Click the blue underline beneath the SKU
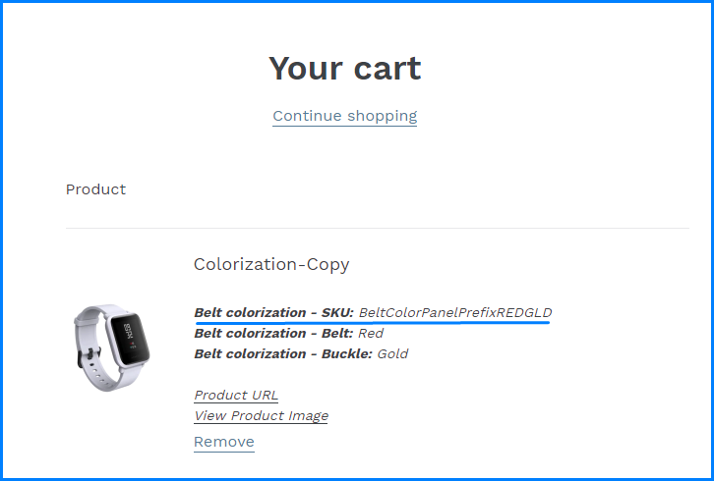This screenshot has height=481, width=714. tap(373, 322)
